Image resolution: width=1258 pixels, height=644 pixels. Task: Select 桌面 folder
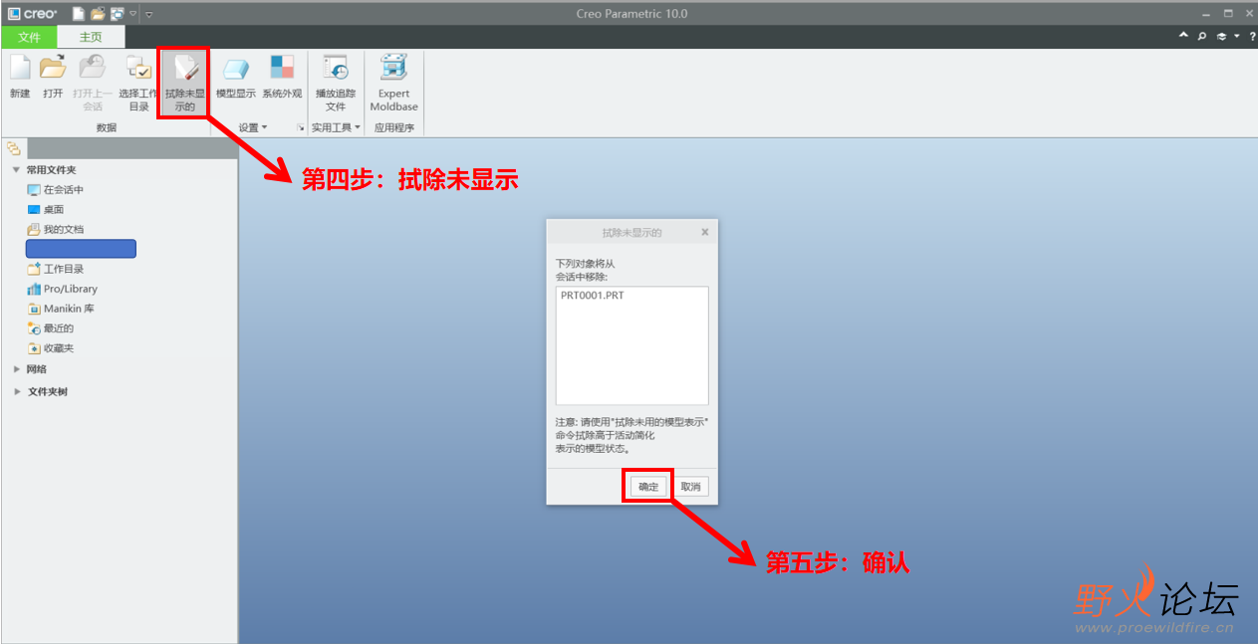[46, 209]
